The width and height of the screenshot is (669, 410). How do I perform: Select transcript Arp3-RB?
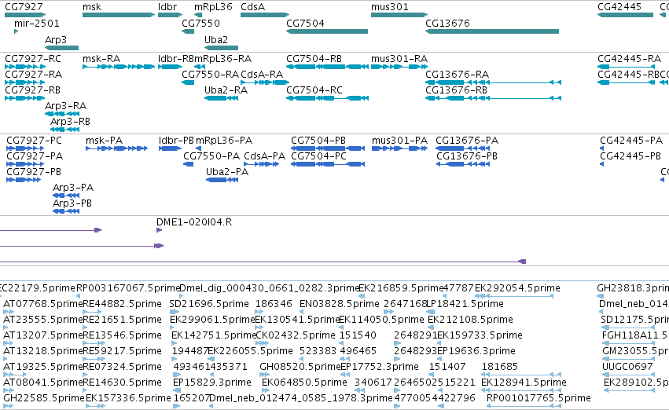[x=71, y=122]
